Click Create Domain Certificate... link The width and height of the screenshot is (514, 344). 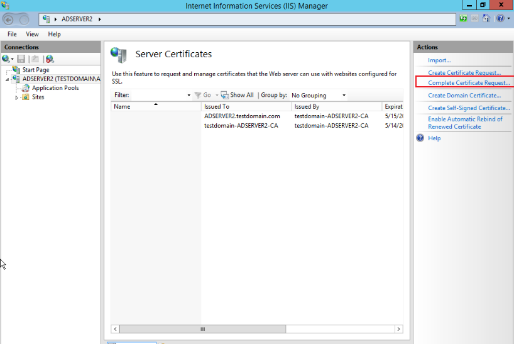[x=464, y=96]
